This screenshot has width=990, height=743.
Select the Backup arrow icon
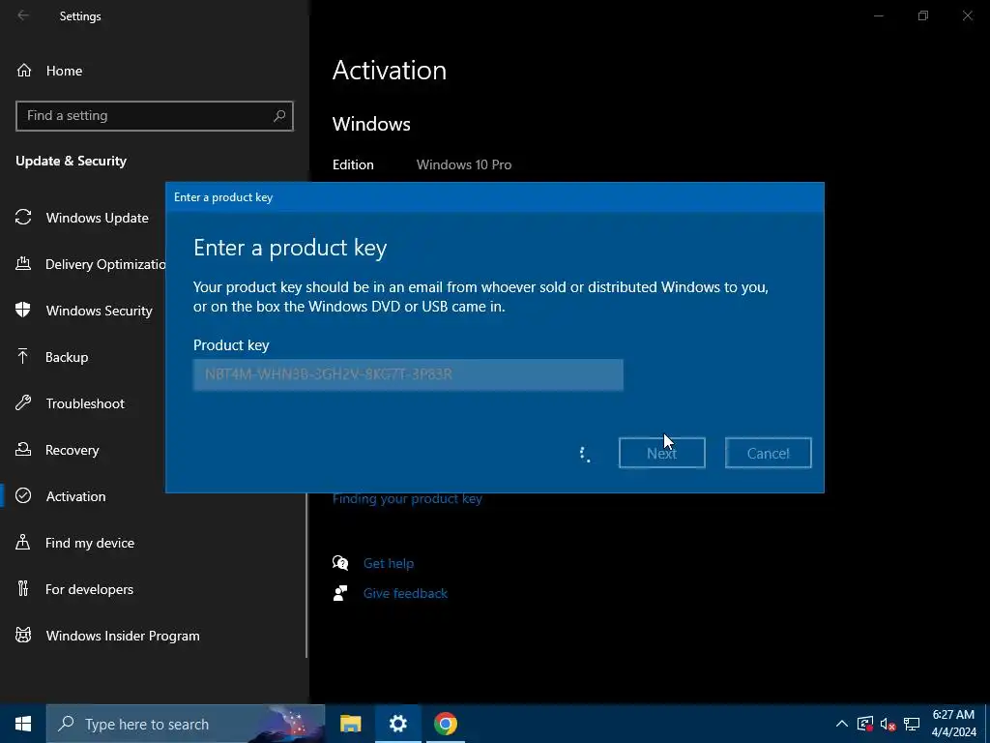(x=23, y=356)
